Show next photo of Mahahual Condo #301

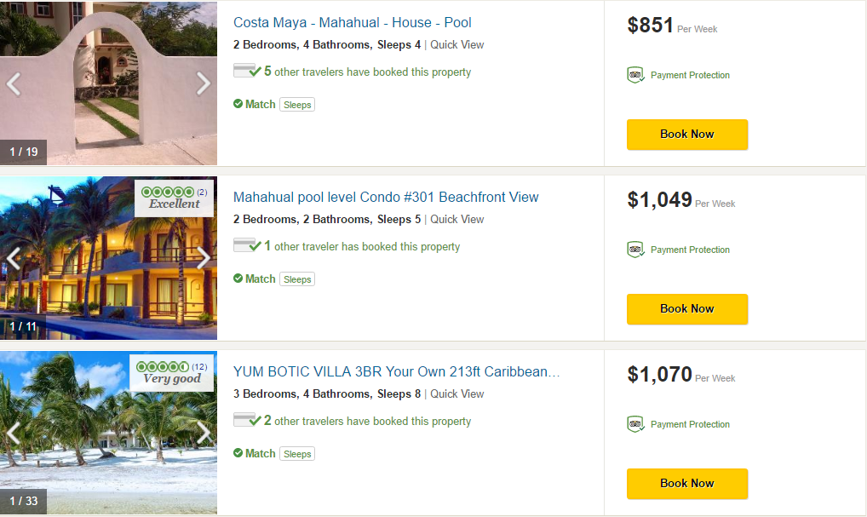[x=203, y=258]
